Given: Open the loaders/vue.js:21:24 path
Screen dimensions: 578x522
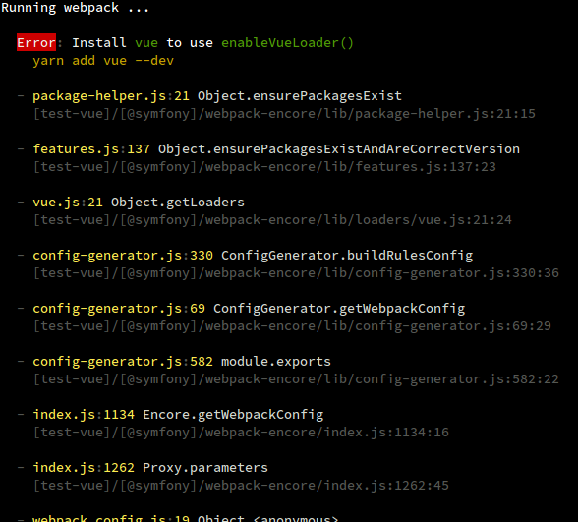Looking at the screenshot, I should tap(272, 220).
